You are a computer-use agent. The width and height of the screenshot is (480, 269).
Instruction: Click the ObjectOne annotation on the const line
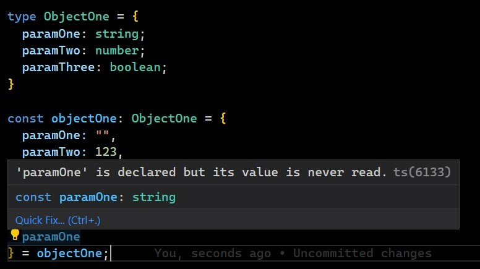click(x=164, y=119)
